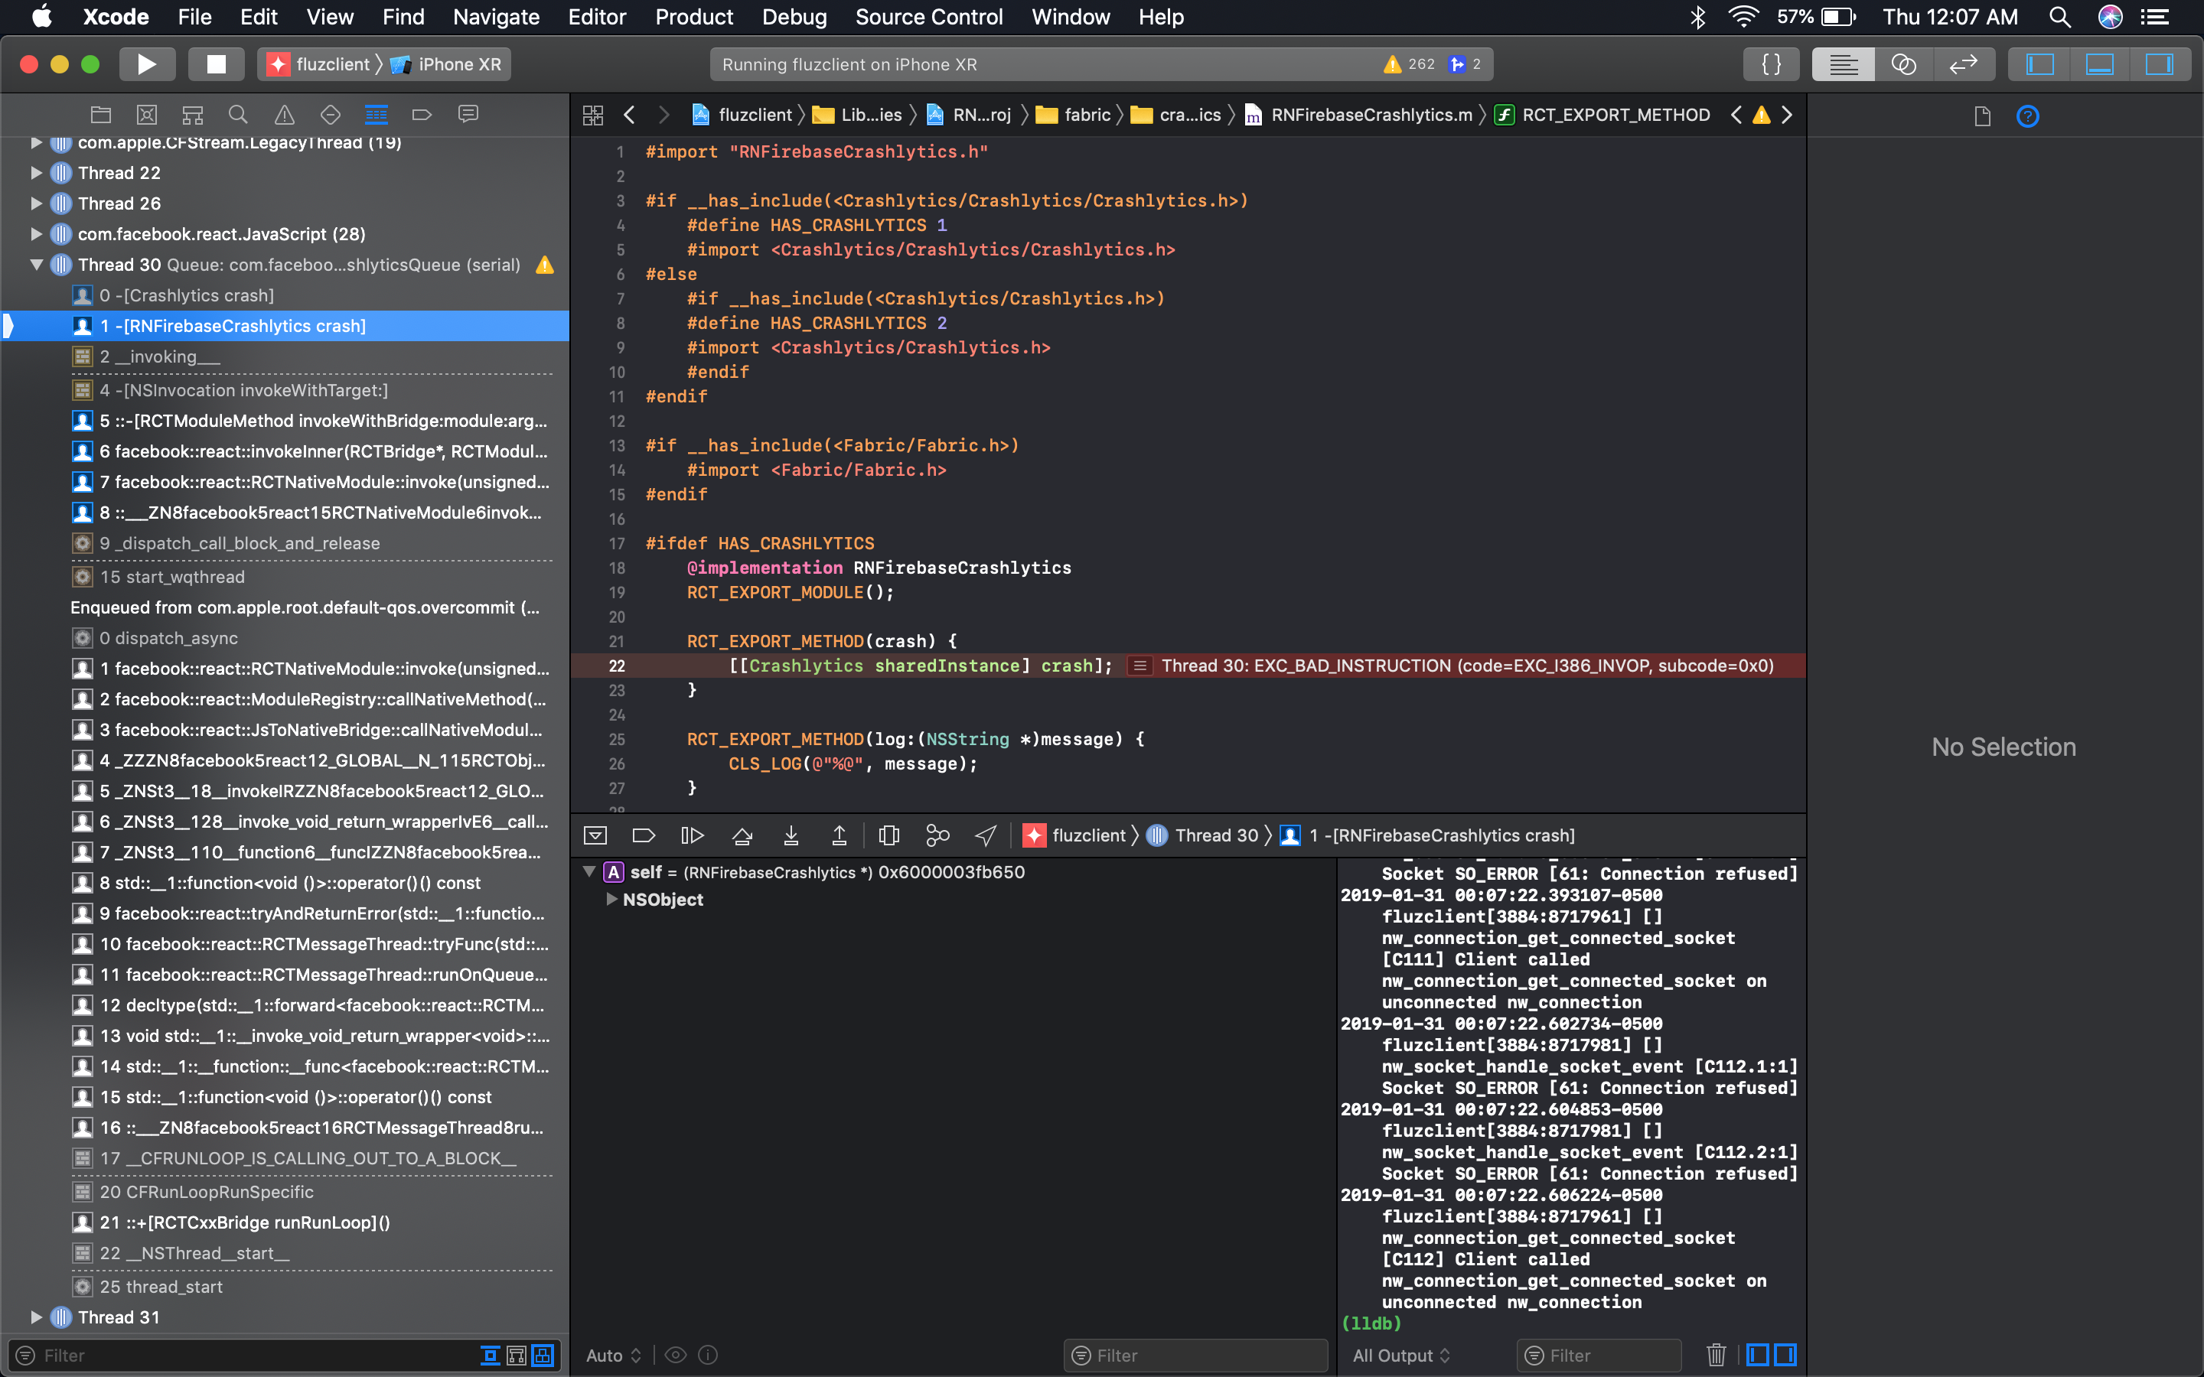The image size is (2204, 1377).
Task: Toggle the debug area visibility
Action: pyautogui.click(x=2099, y=63)
